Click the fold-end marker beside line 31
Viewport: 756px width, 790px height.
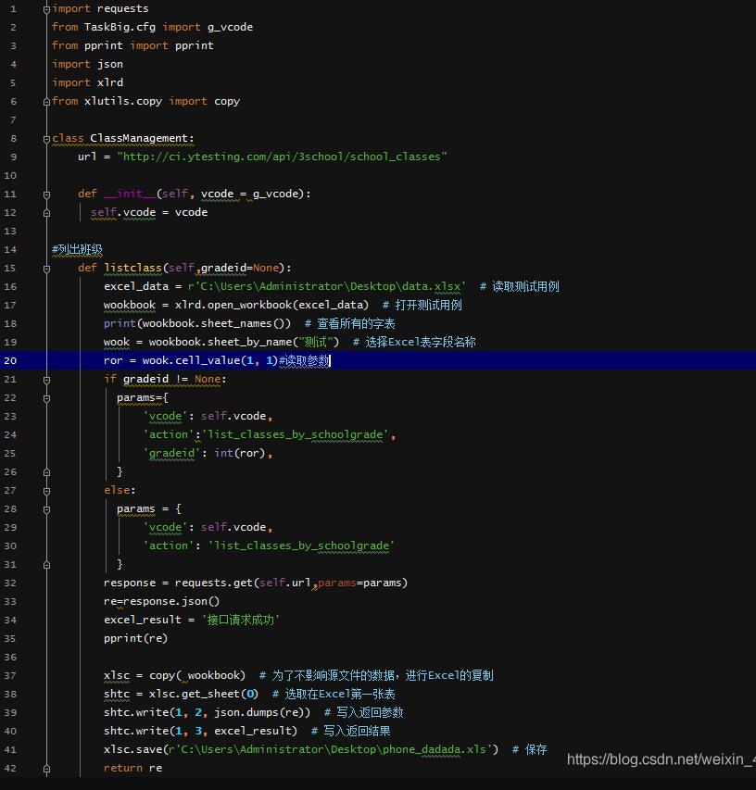coord(46,564)
